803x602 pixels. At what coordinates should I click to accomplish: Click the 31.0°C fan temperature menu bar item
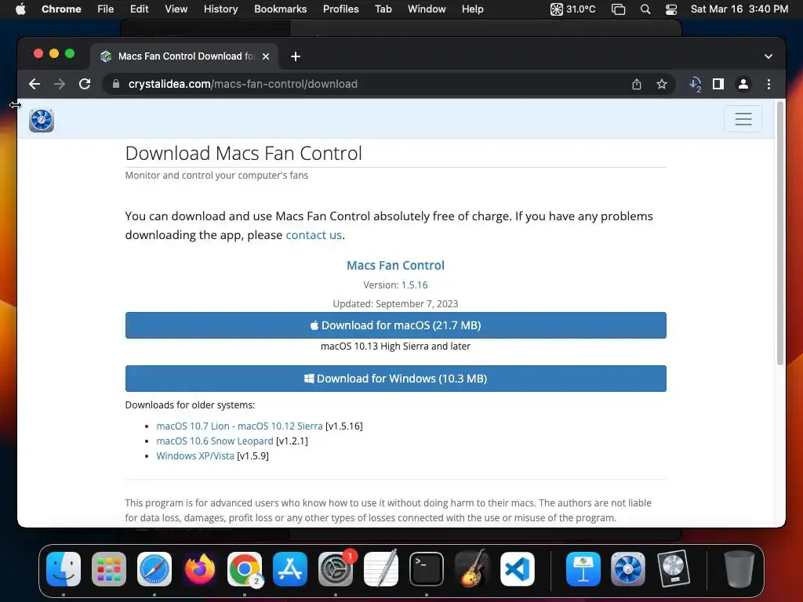572,9
